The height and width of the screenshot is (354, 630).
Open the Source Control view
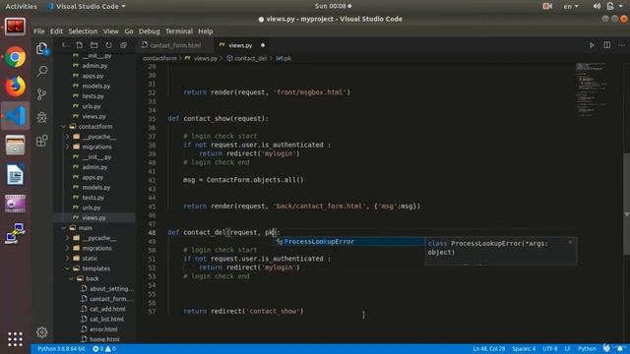(x=41, y=94)
